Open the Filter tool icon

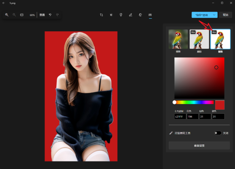click(121, 15)
